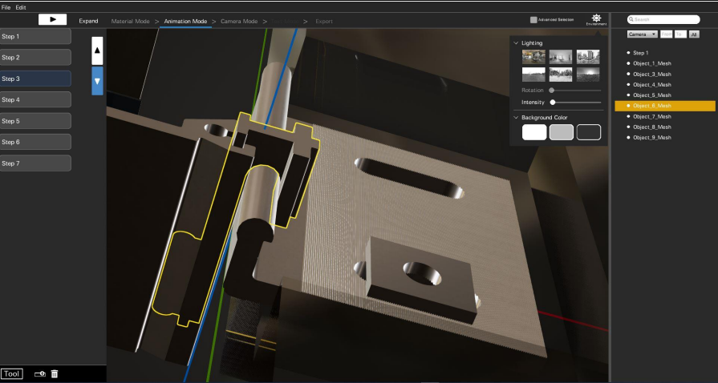This screenshot has height=383, width=718.
Task: Select the first indoor lighting thumbnail
Action: [533, 57]
